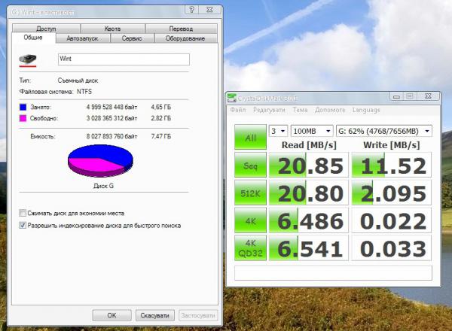Image resolution: width=452 pixels, height=331 pixels.
Task: Click the blue used space color swatch
Action: [x=24, y=108]
